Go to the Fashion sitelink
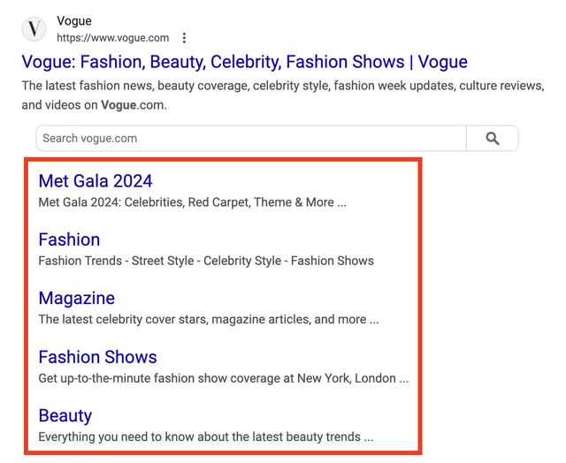 pos(69,239)
